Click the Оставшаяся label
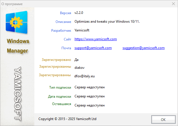Screen dimensions: 178x126 click(x=61, y=104)
